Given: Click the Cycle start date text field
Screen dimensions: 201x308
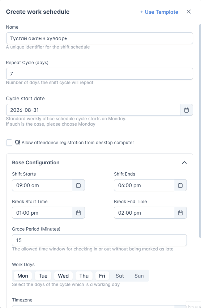Looking at the screenshot, I should tap(93, 110).
